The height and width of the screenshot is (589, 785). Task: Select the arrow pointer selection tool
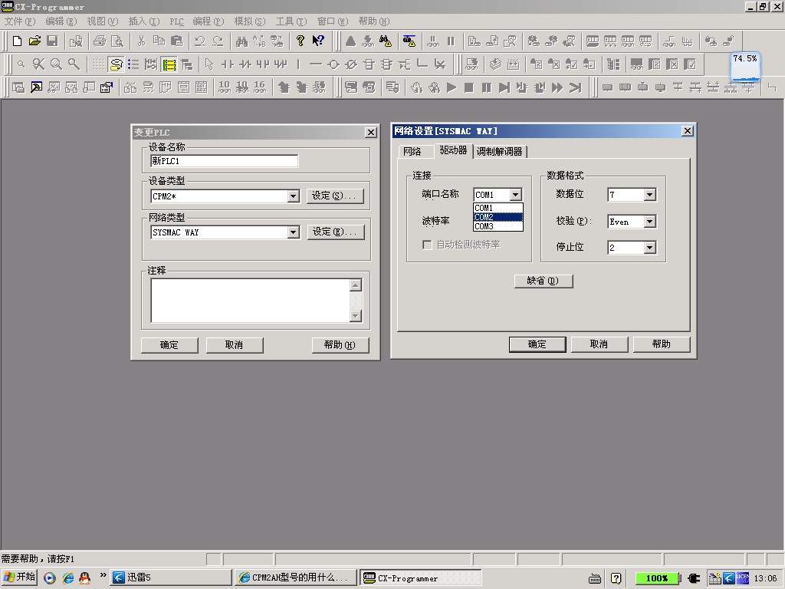tap(209, 64)
